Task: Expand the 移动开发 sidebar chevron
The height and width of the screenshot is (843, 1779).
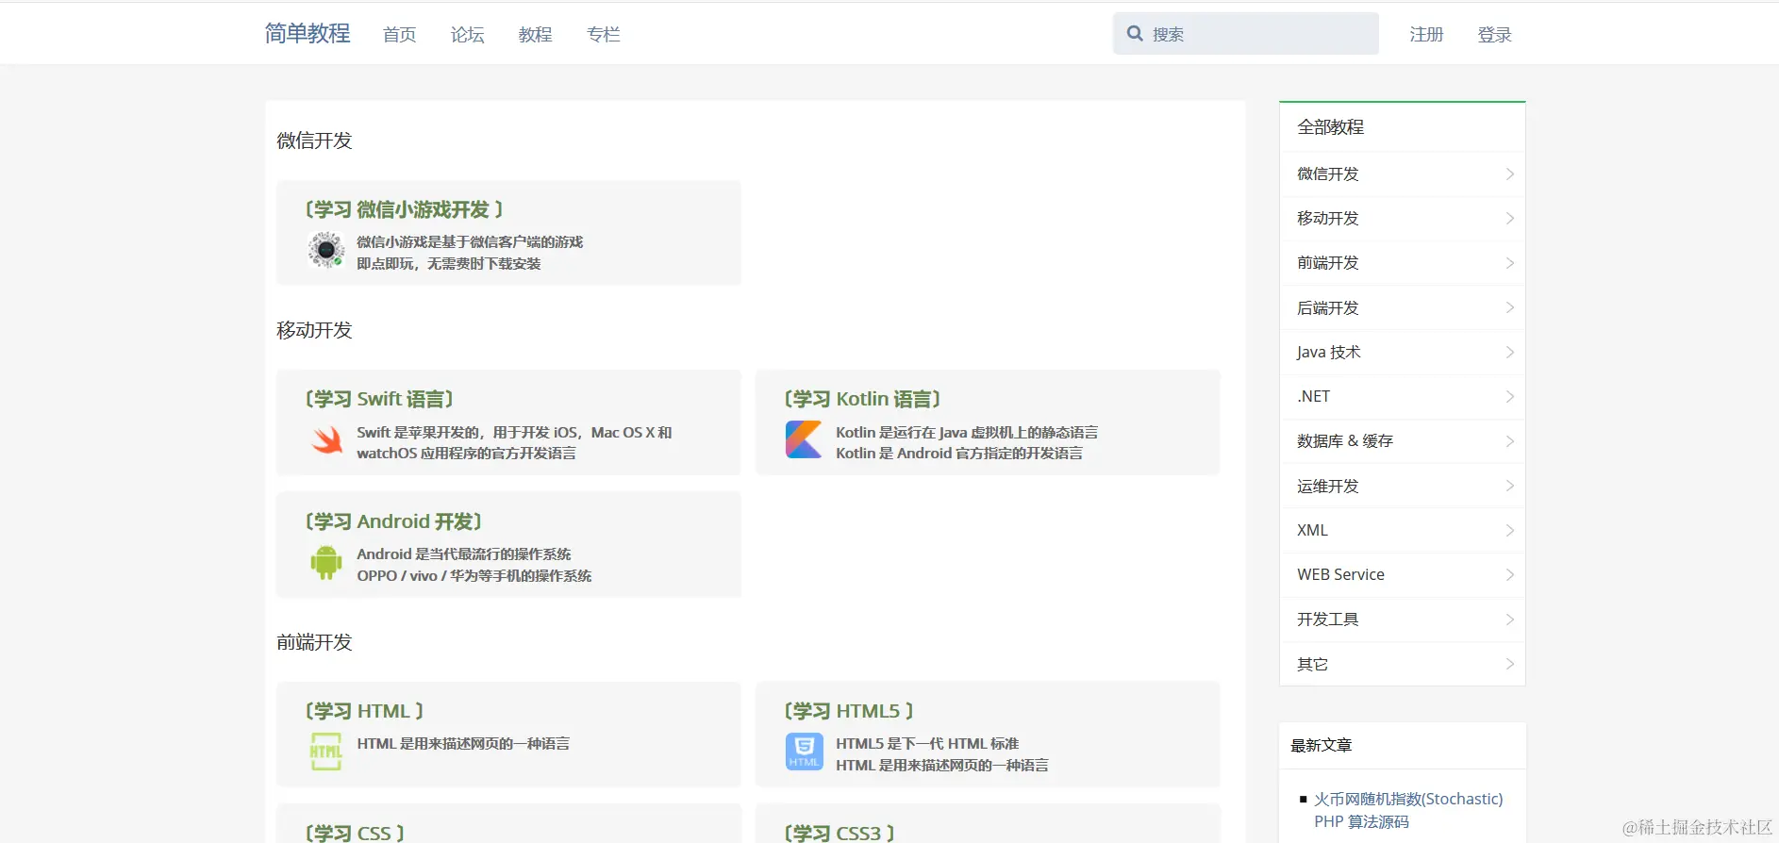Action: click(x=1509, y=218)
